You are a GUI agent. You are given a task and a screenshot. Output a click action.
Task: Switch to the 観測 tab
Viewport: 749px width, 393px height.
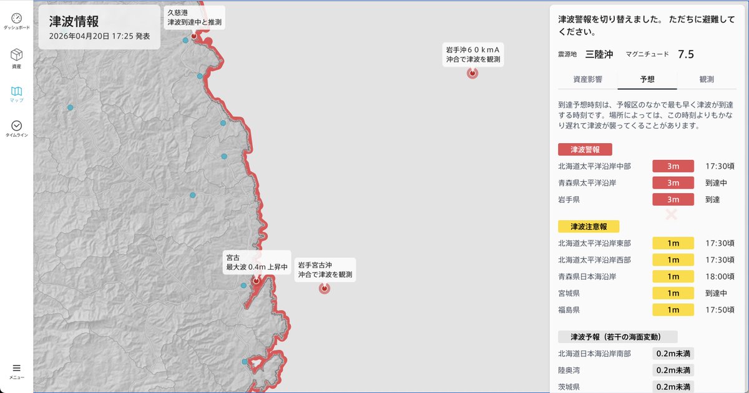[707, 79]
